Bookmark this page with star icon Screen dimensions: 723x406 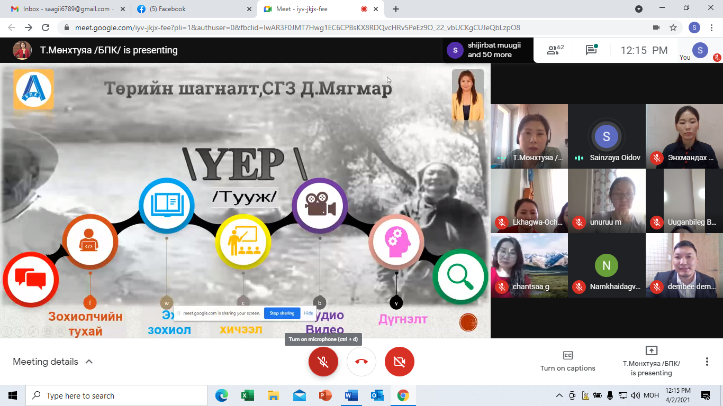pyautogui.click(x=673, y=27)
